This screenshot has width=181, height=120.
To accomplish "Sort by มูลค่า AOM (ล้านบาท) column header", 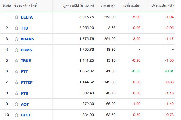I will click(x=79, y=5).
